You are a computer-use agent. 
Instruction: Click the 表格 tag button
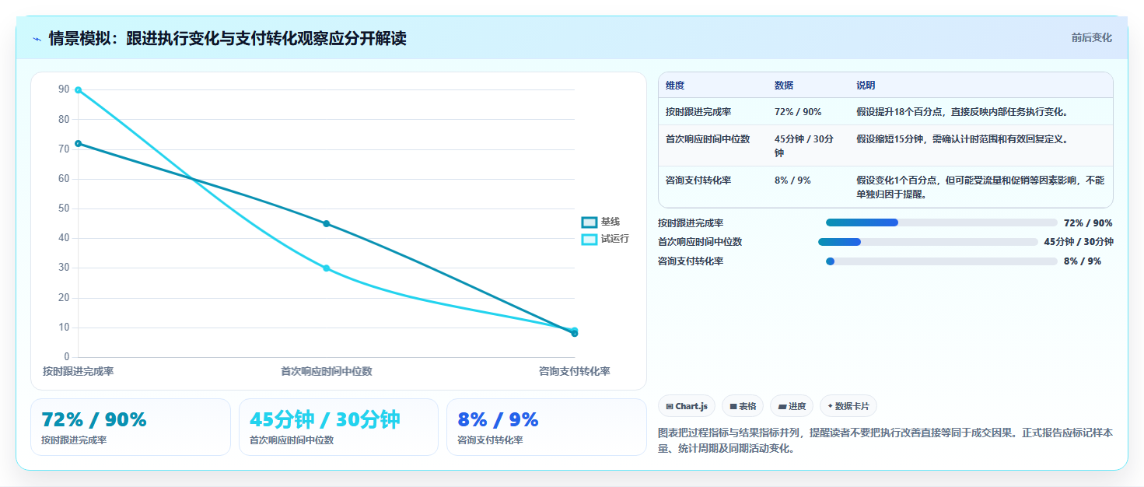tap(743, 406)
